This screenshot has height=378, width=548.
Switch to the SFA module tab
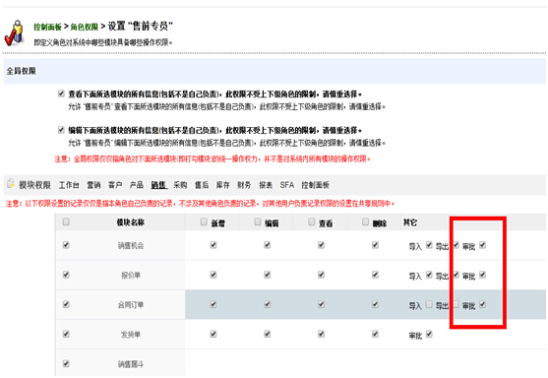(x=287, y=185)
